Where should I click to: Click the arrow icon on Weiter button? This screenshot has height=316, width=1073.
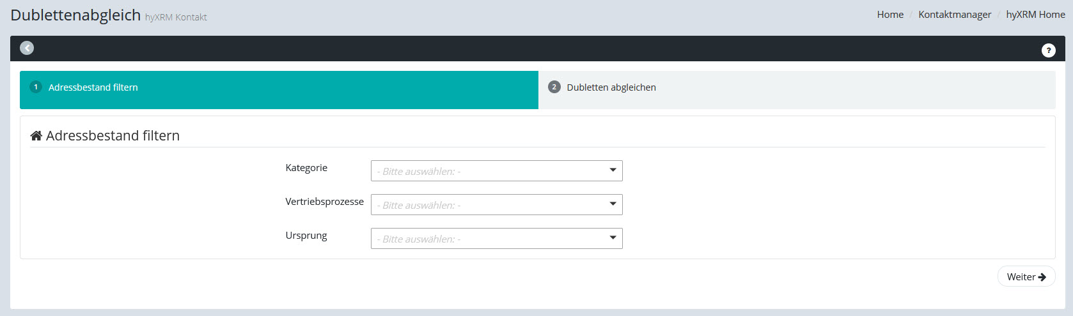click(1042, 277)
